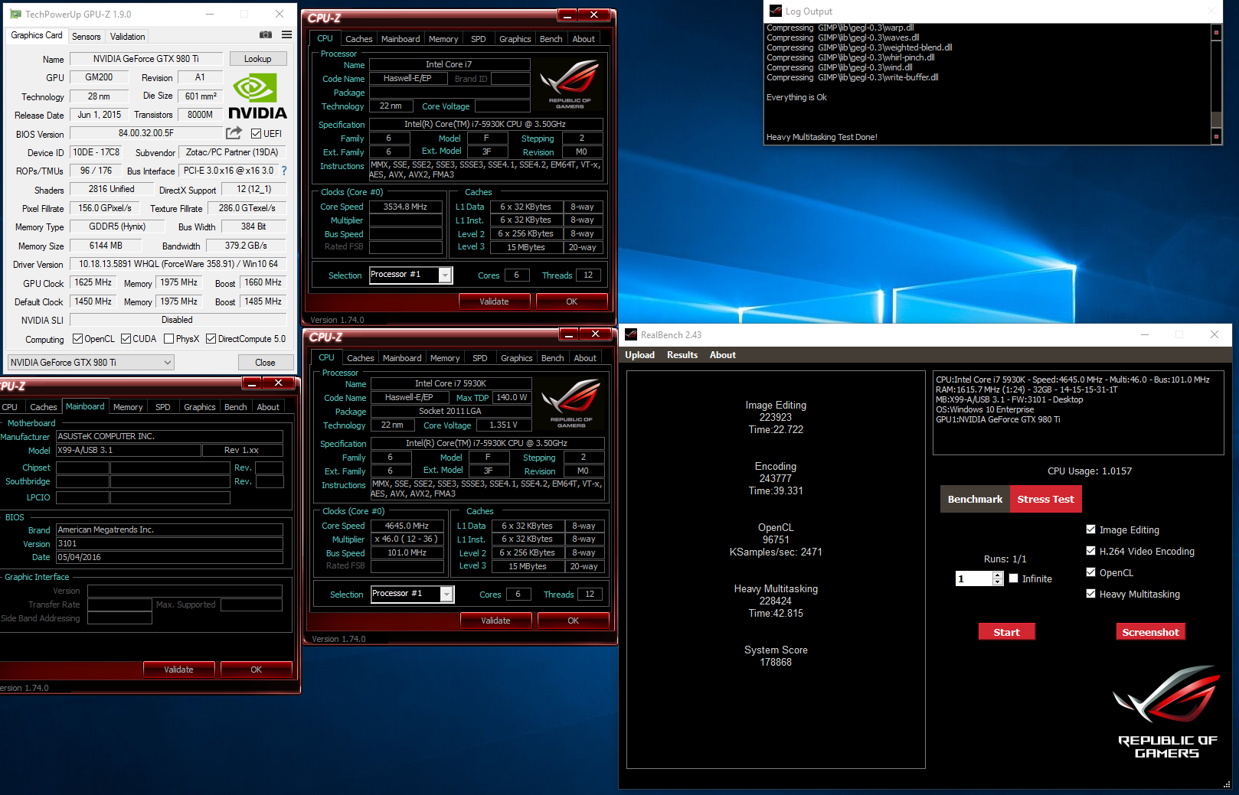
Task: Start the RealBench benchmark run
Action: 1006,632
